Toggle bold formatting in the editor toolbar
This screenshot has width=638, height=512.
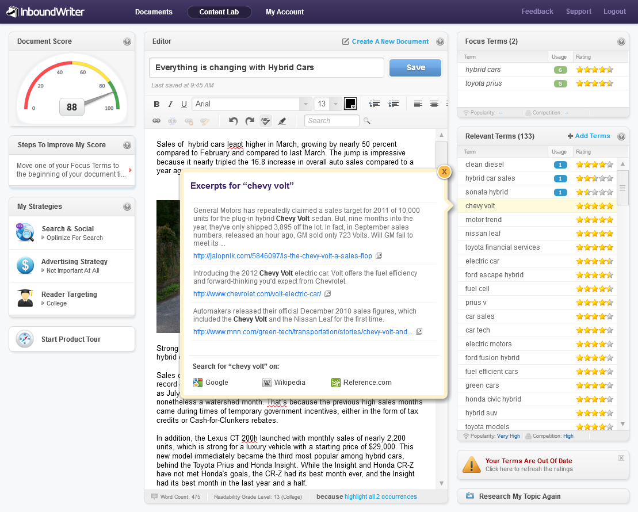156,104
